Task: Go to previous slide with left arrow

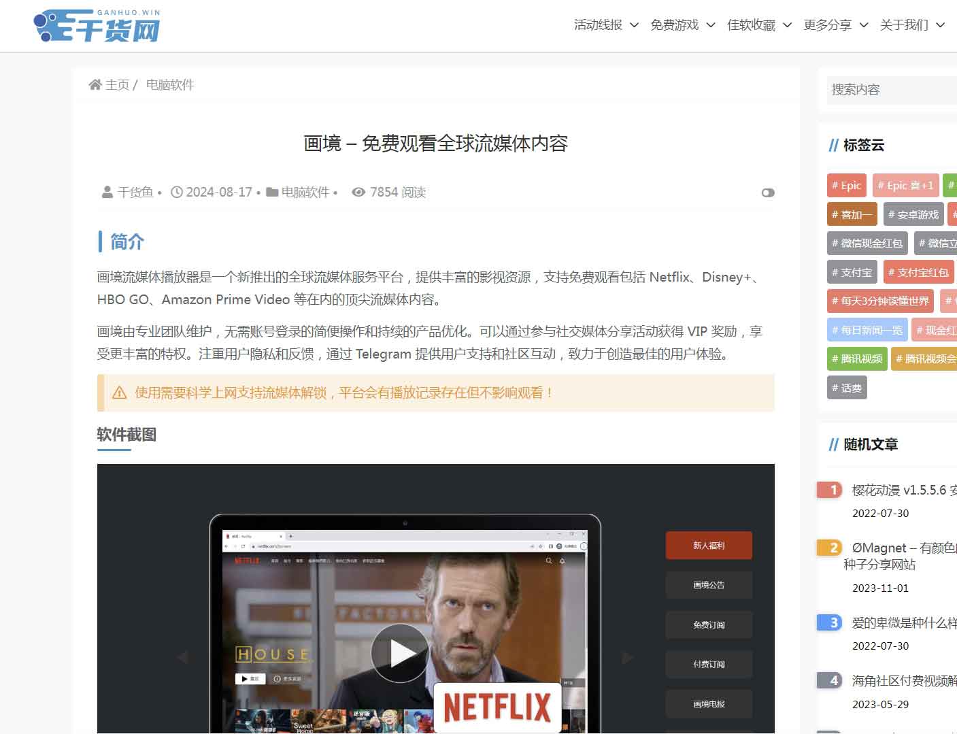Action: [x=182, y=657]
